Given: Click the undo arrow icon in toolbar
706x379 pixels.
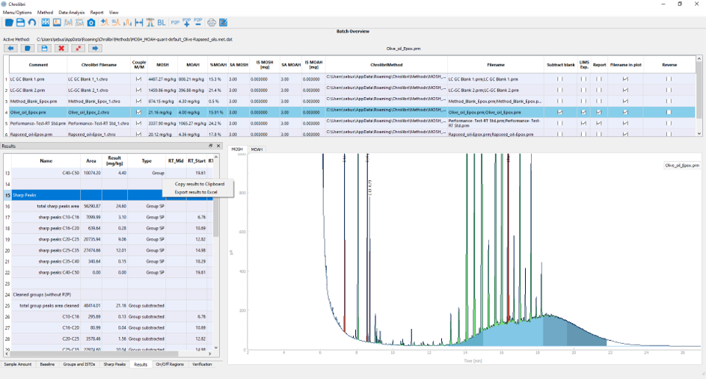Looking at the screenshot, I should pyautogui.click(x=32, y=22).
